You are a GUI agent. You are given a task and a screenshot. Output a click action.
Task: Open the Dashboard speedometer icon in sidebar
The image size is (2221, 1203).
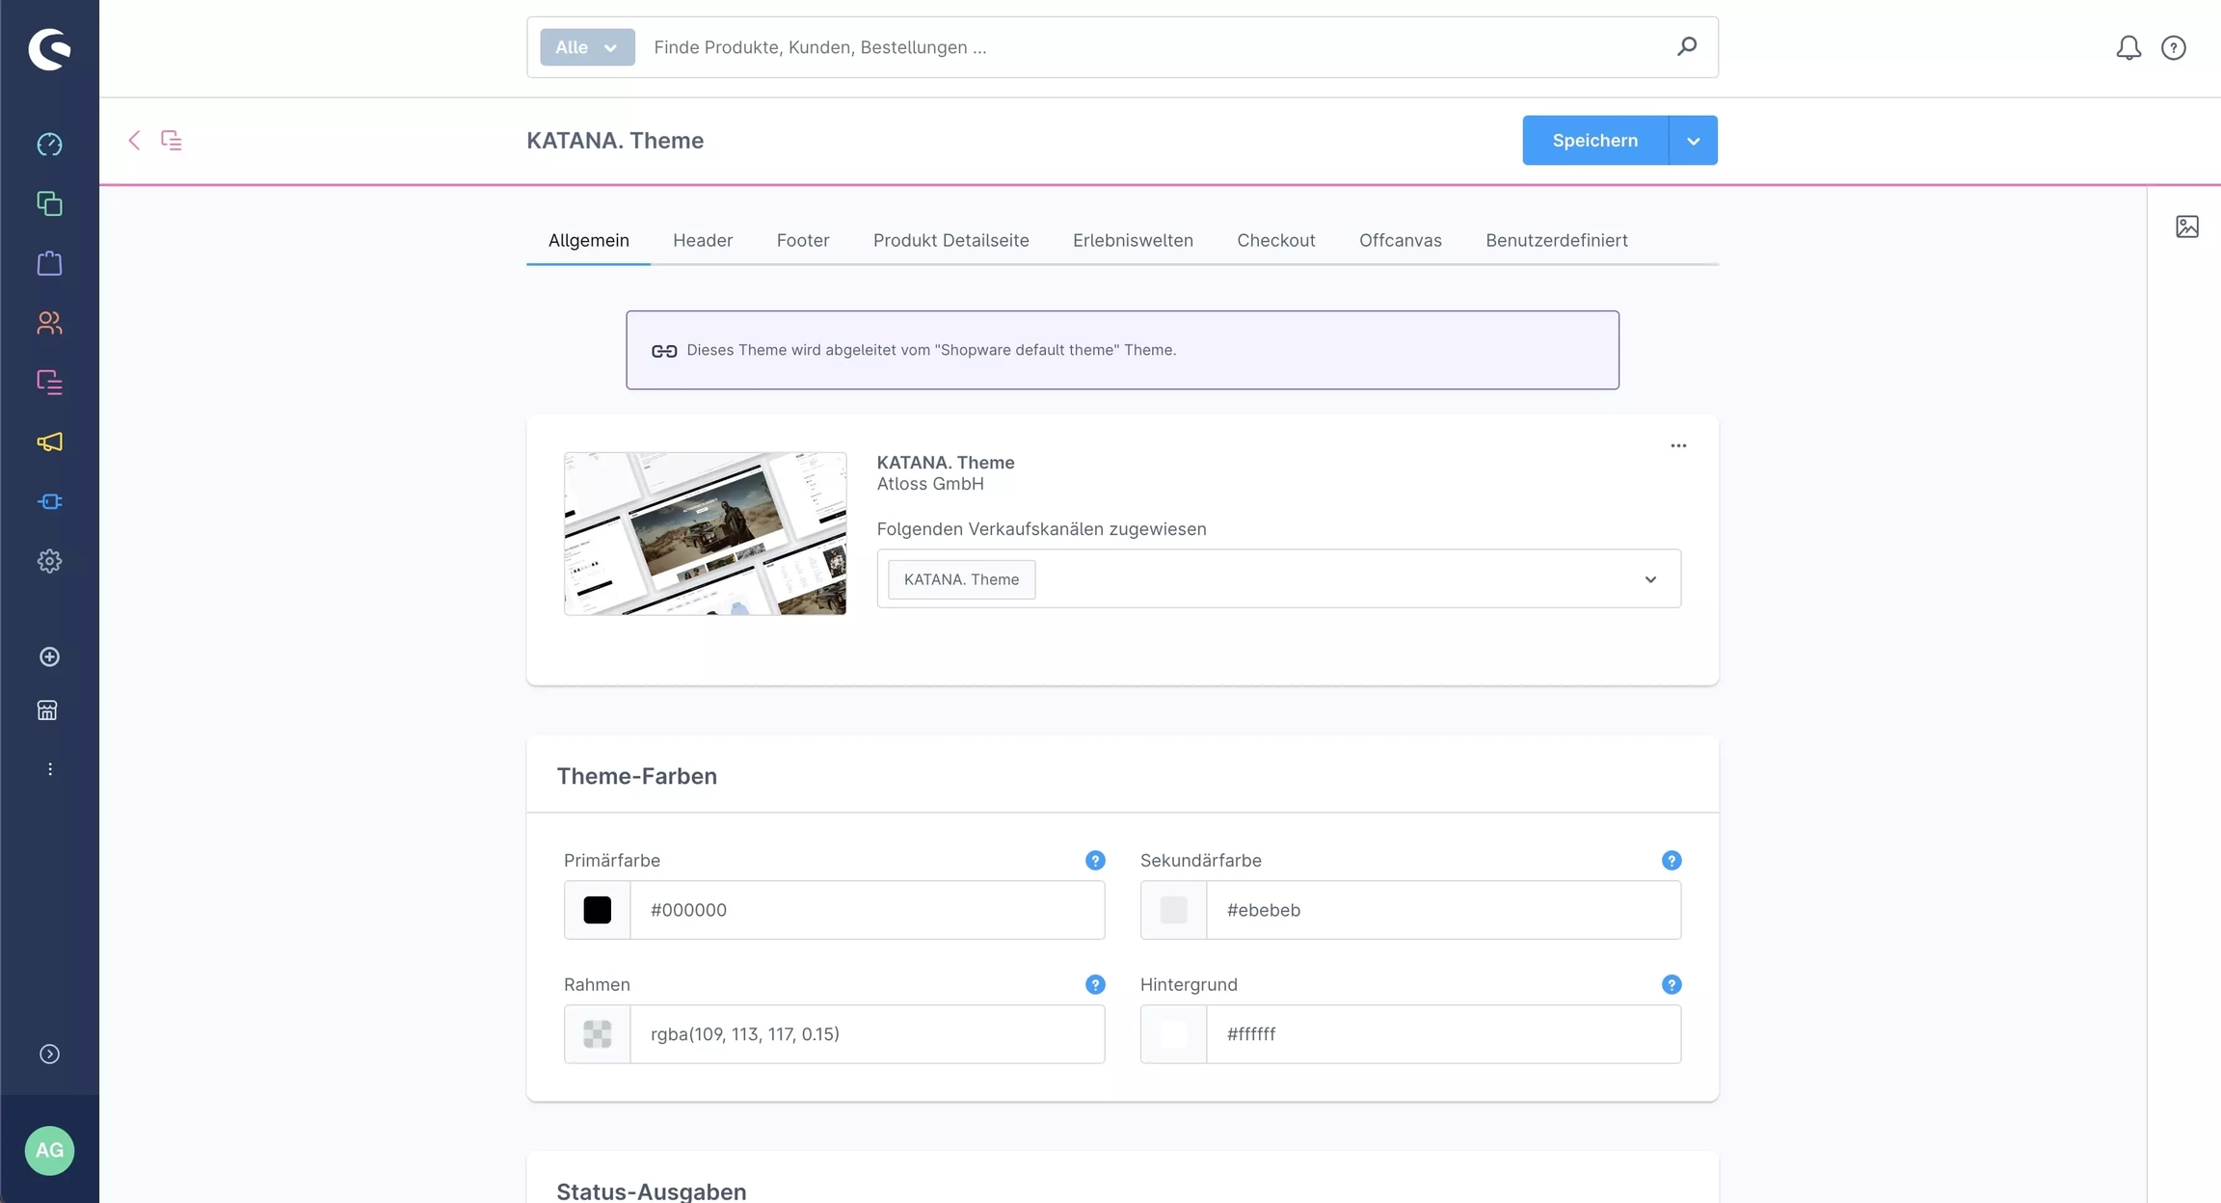point(49,145)
